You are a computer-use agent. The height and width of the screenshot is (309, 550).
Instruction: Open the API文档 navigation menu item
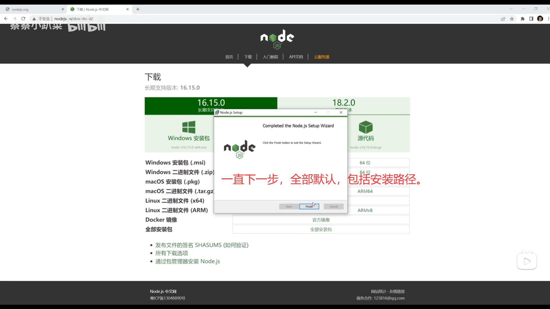[296, 57]
